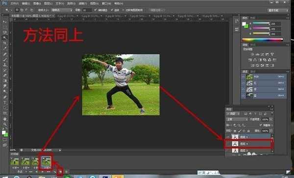The image size is (294, 178).
Task: Select the Rectangular Marquee tool
Action: [4, 27]
